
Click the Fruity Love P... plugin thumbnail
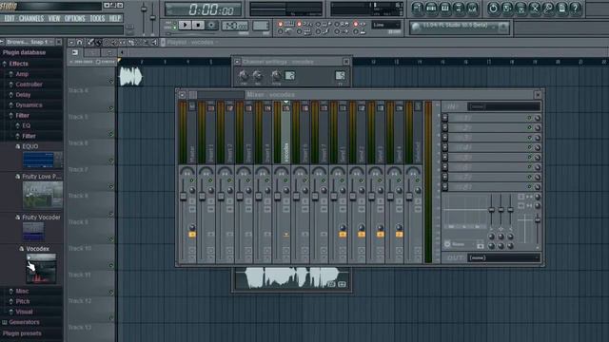coord(42,195)
